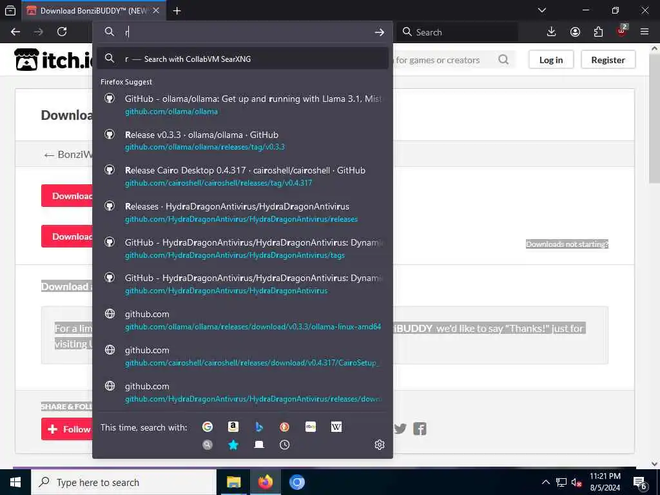Click the gray magnifier search engine icon
Viewport: 660px width, 495px height.
coord(208,445)
